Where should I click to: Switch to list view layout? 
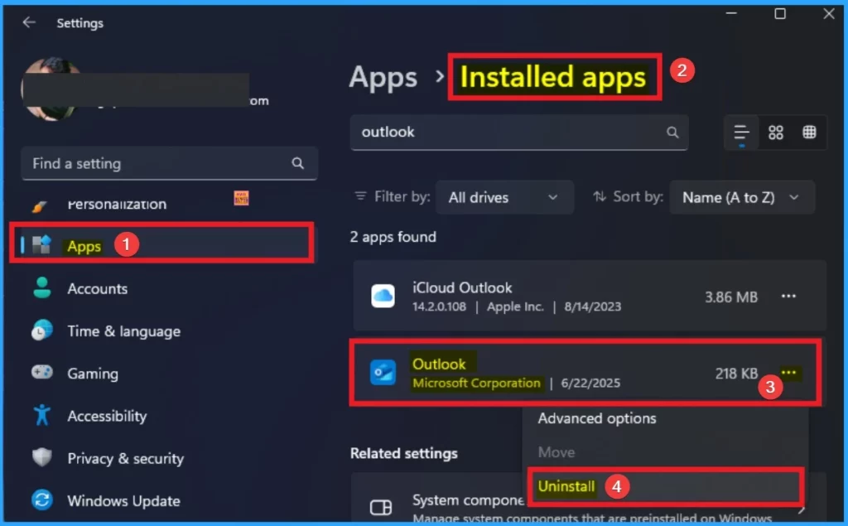741,132
